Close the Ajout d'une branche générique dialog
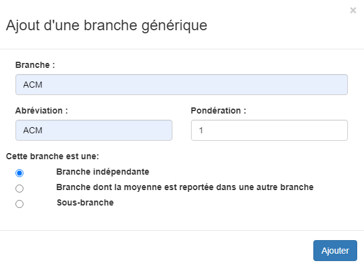The width and height of the screenshot is (364, 266). pyautogui.click(x=353, y=10)
